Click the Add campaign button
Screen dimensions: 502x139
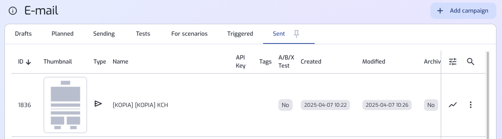tap(463, 11)
